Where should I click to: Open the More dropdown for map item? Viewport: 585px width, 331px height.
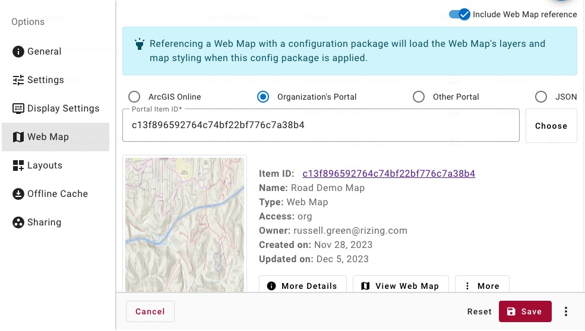[482, 285]
